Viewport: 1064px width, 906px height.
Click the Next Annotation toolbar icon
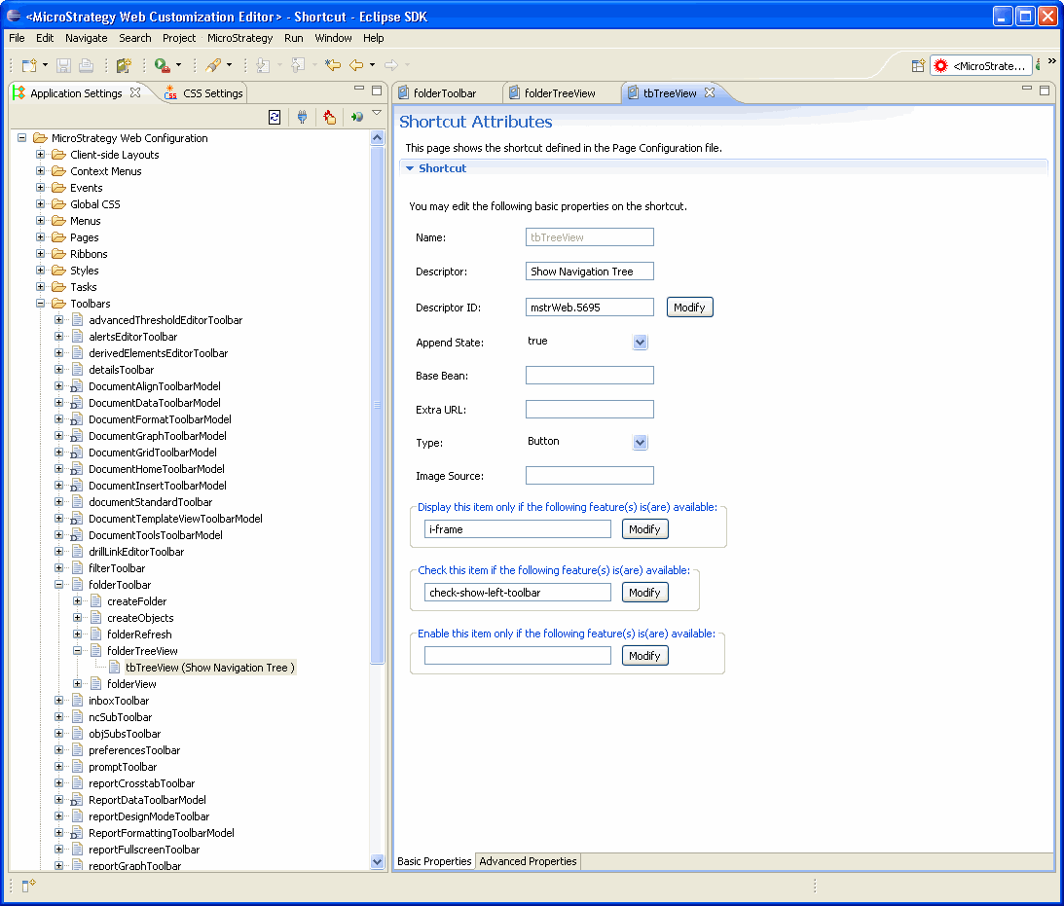pyautogui.click(x=263, y=65)
